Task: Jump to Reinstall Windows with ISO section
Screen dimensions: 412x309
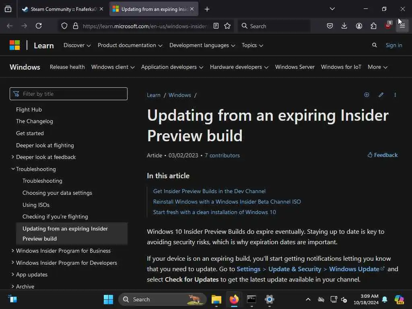Action: tap(227, 202)
